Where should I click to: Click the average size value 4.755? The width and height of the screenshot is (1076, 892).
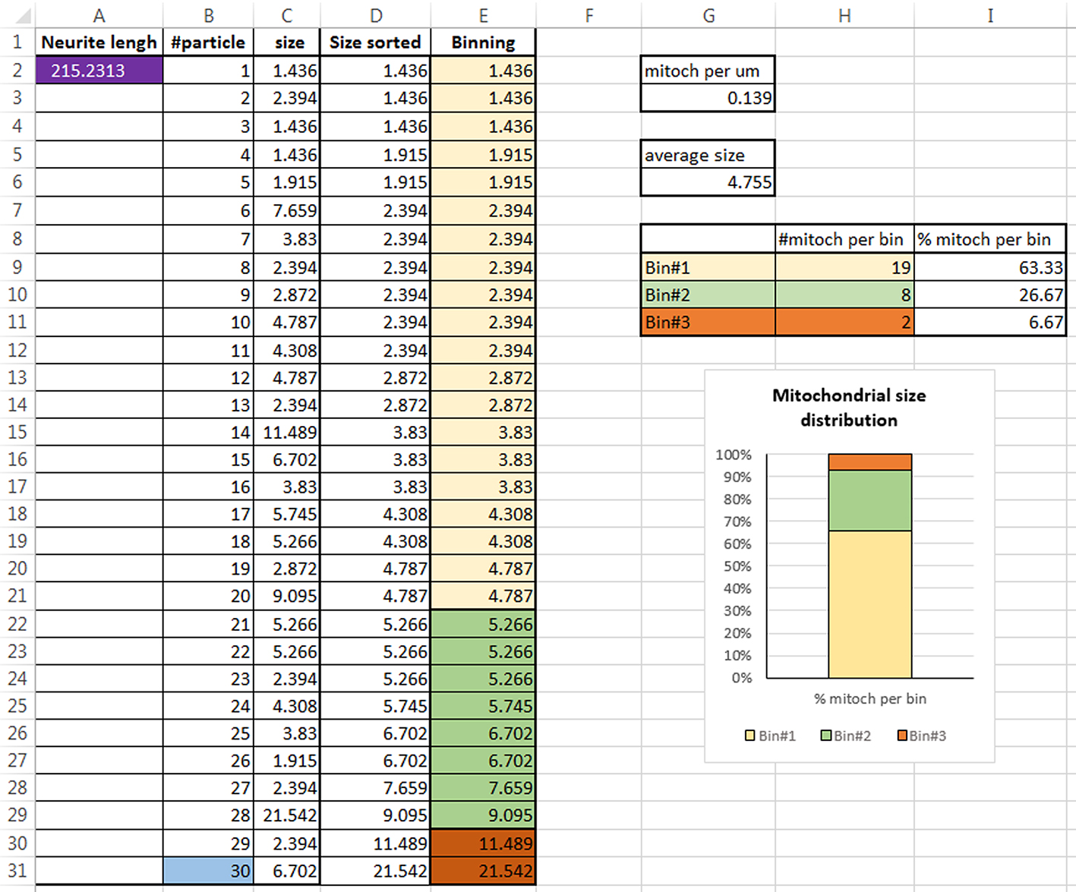tap(708, 182)
